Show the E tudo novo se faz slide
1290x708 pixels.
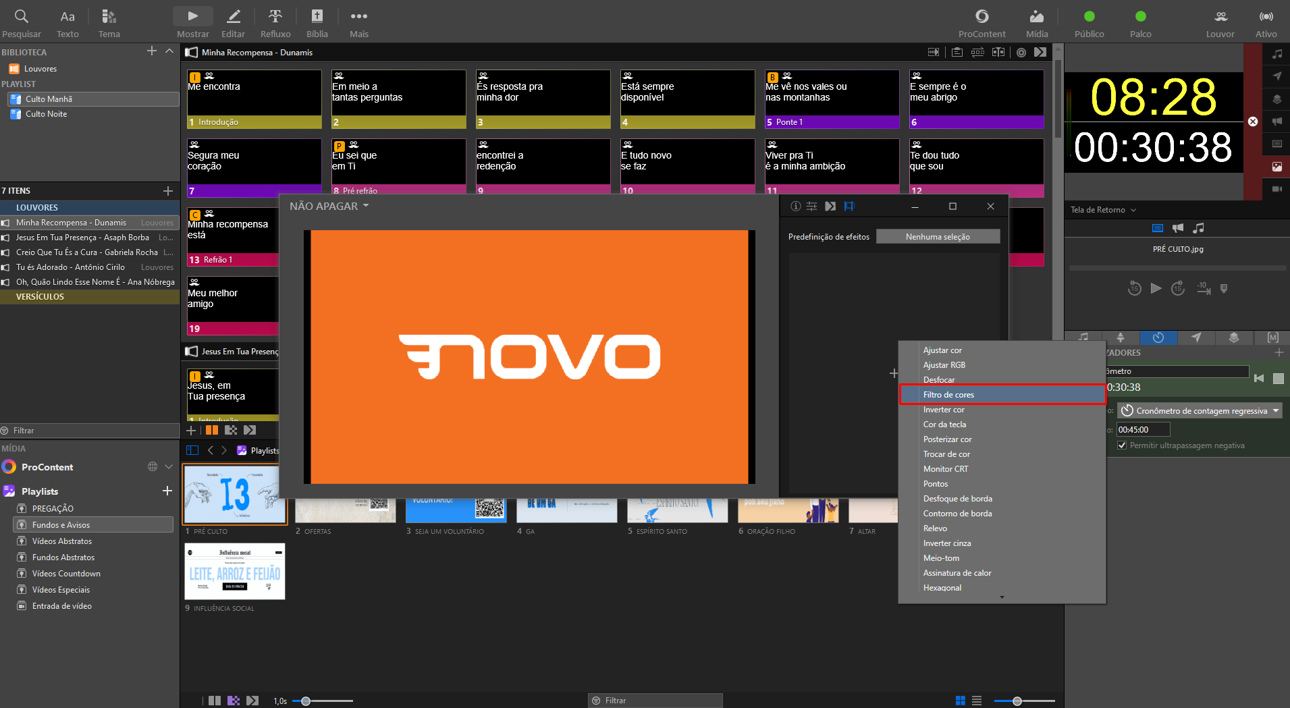688,167
